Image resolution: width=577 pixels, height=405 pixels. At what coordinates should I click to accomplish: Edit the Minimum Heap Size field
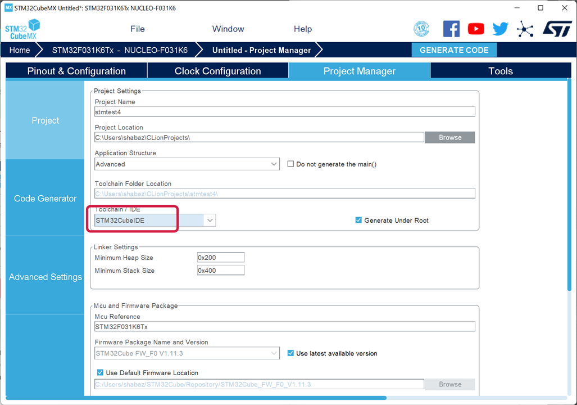click(x=220, y=258)
